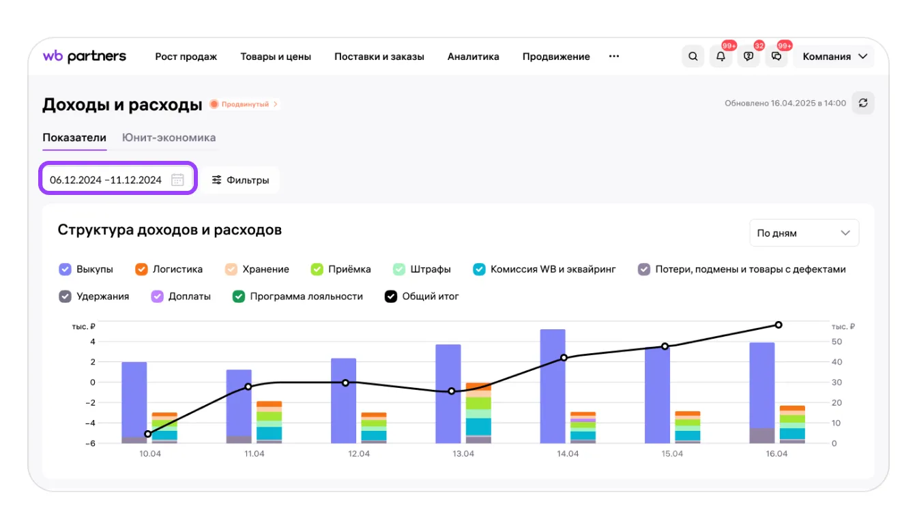The height and width of the screenshot is (529, 917).
Task: Open the calendar icon in date field
Action: 177,180
